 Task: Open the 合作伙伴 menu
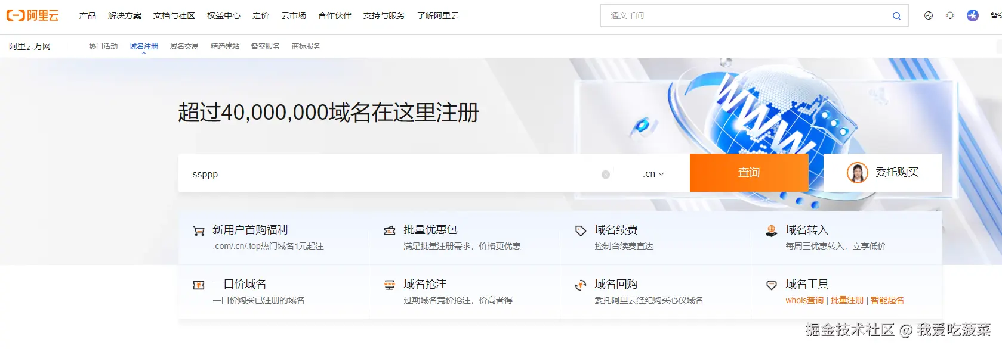click(x=335, y=15)
